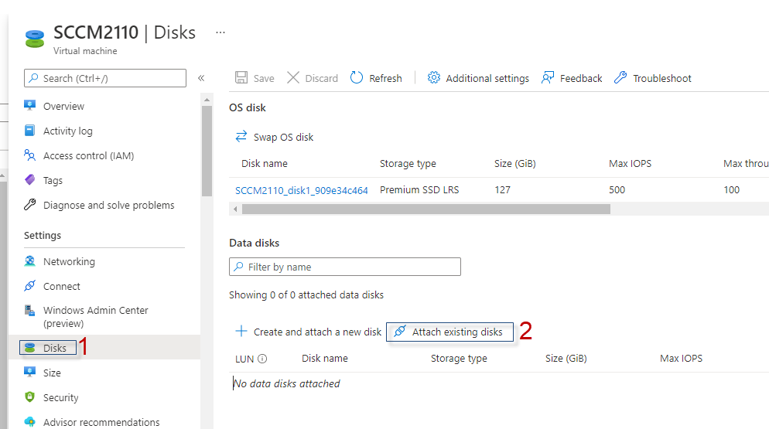Open Overview in the sidebar

click(x=63, y=106)
